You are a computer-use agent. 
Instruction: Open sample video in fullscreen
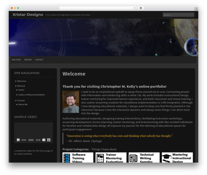coord(49,140)
